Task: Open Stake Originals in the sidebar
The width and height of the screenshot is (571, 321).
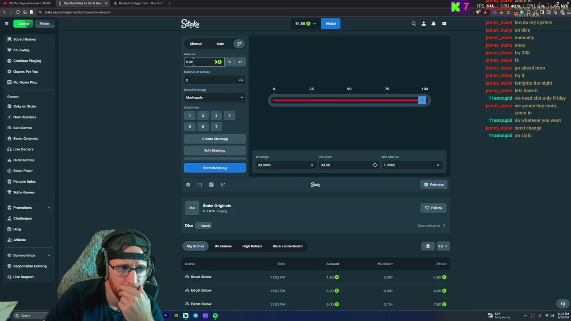Action: pyautogui.click(x=25, y=139)
